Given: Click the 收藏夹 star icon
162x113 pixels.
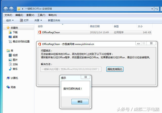Looking at the screenshot, I should pos(8,27).
